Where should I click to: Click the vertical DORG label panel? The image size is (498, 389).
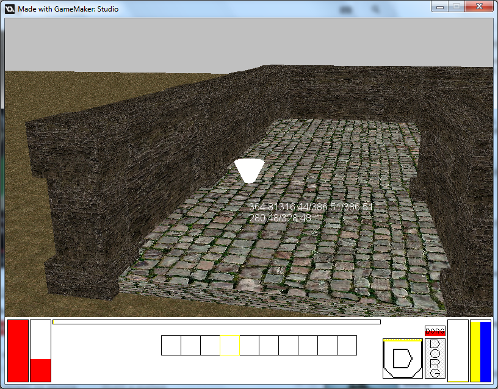click(435, 358)
